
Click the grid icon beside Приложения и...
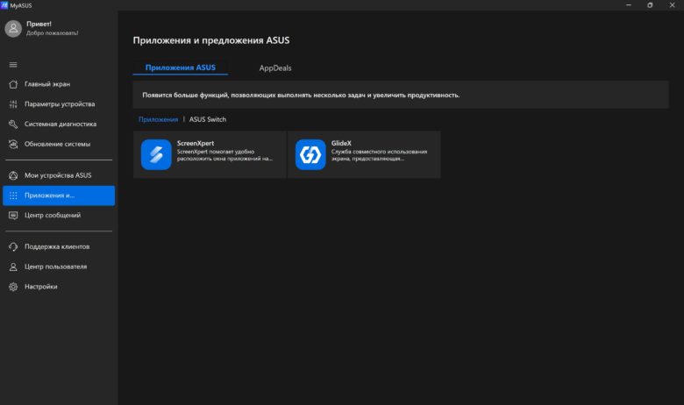[13, 195]
